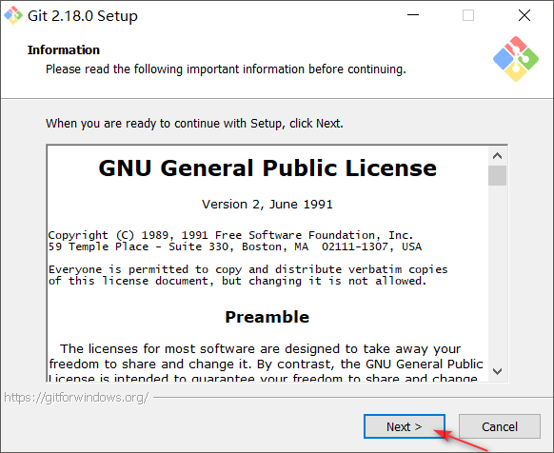
Task: Click 'The licenses for most software' paragraph line
Action: (x=261, y=348)
